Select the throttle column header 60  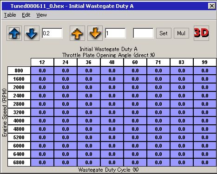point(135,62)
